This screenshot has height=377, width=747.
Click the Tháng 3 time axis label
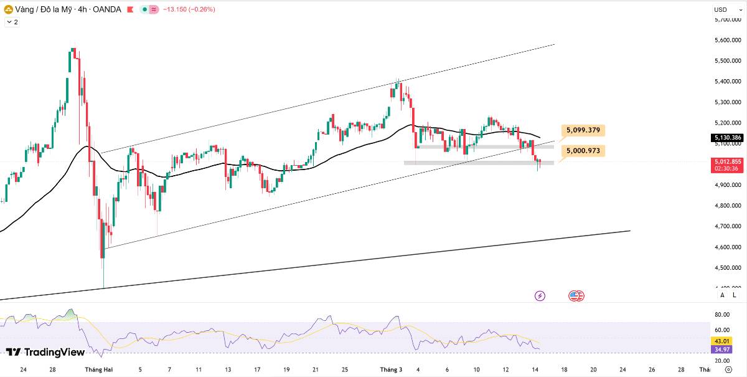tap(392, 370)
